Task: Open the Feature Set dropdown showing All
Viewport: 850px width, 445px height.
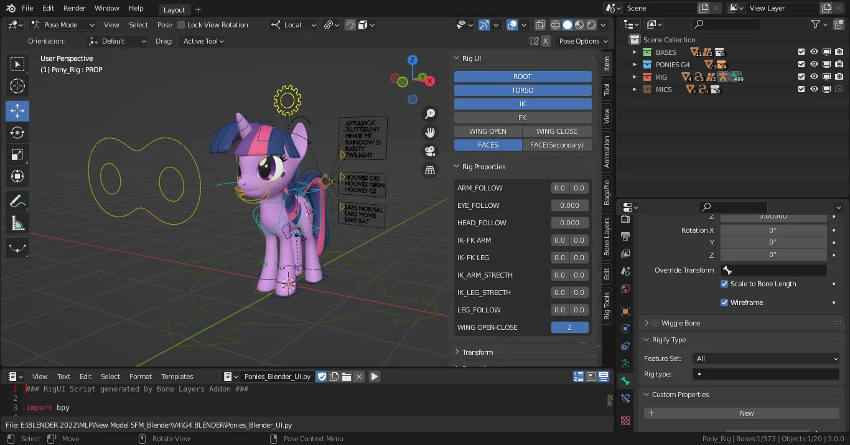Action: click(x=765, y=358)
